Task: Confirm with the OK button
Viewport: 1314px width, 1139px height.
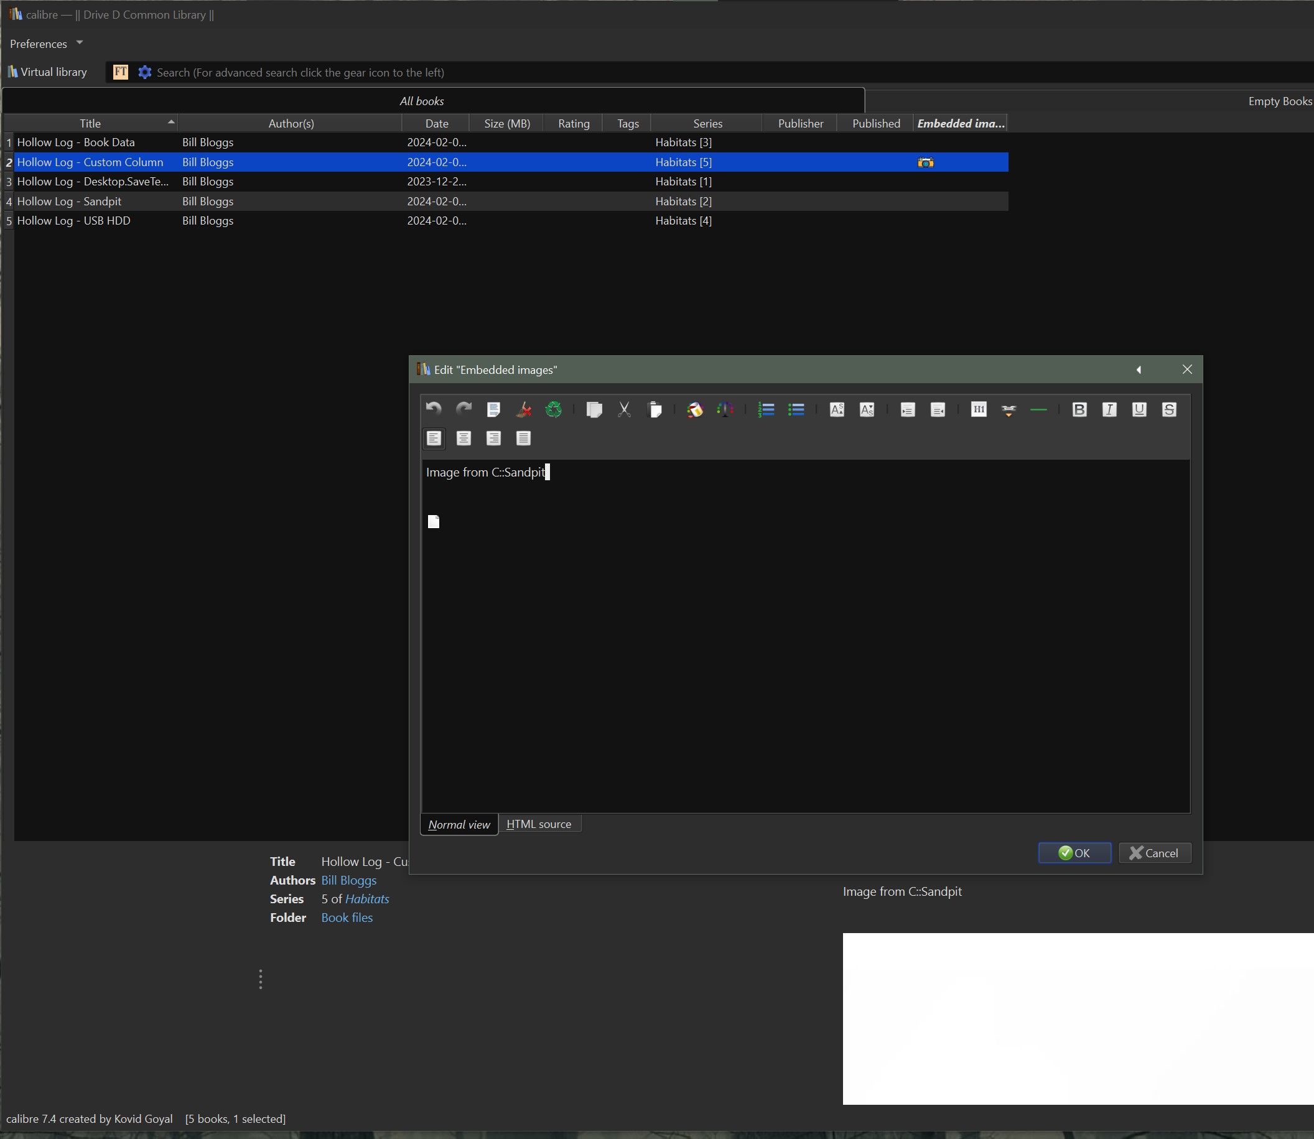Action: [1074, 853]
